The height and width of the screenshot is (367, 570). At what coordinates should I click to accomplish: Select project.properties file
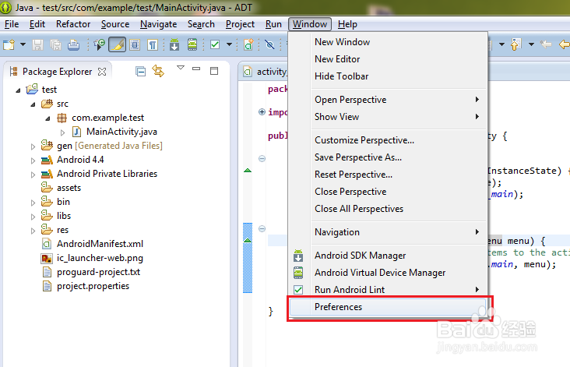coord(93,286)
